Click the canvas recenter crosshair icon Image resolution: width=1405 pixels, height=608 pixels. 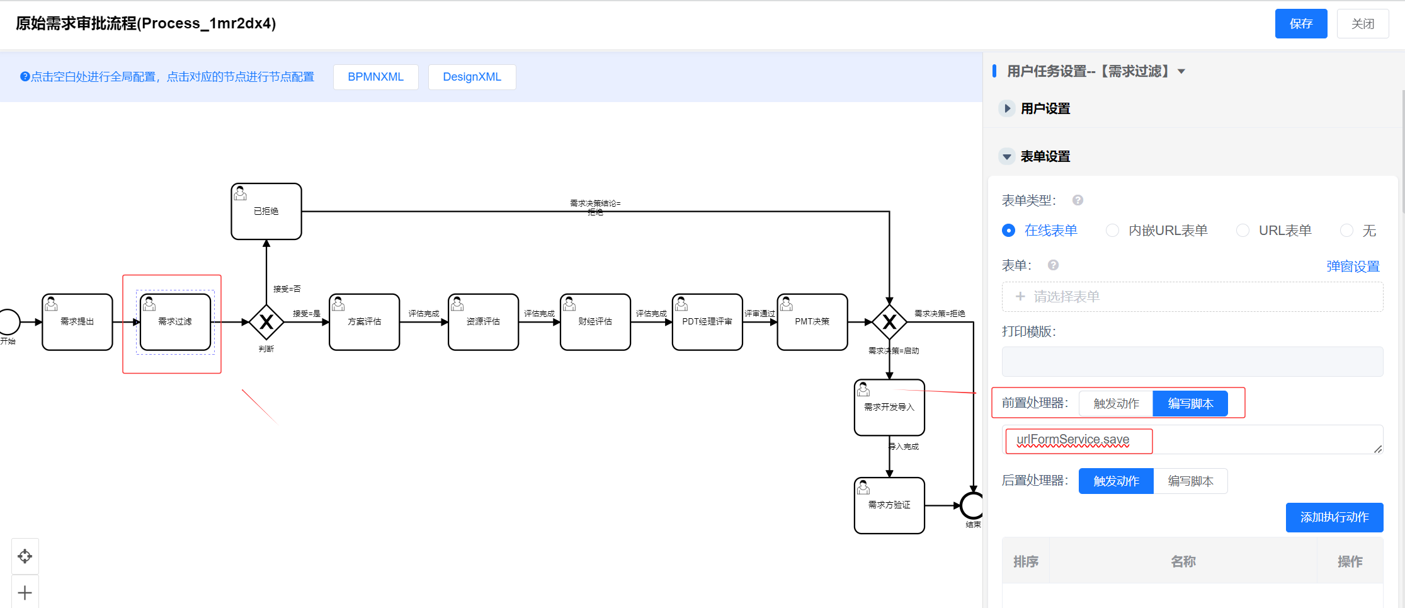point(25,556)
